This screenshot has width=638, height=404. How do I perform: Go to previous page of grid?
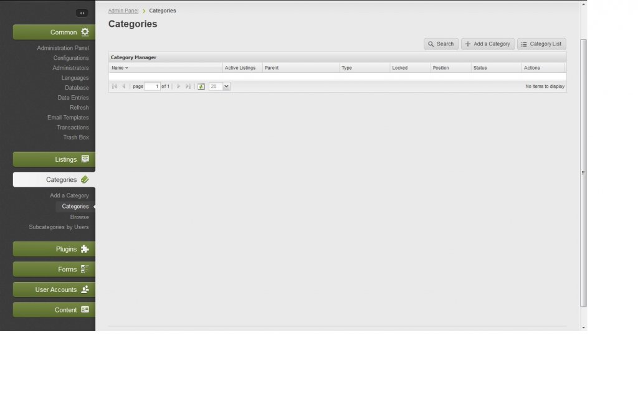tap(124, 86)
